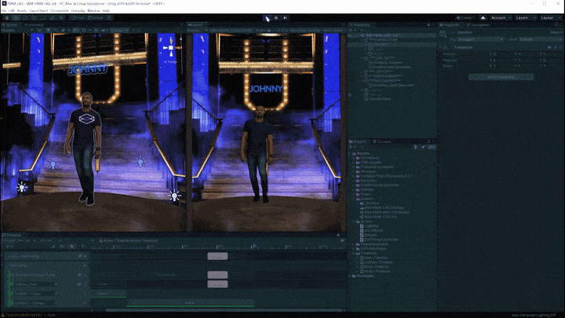Open the Scene view Gizmos dropdown
This screenshot has width=565, height=318.
click(x=118, y=31)
